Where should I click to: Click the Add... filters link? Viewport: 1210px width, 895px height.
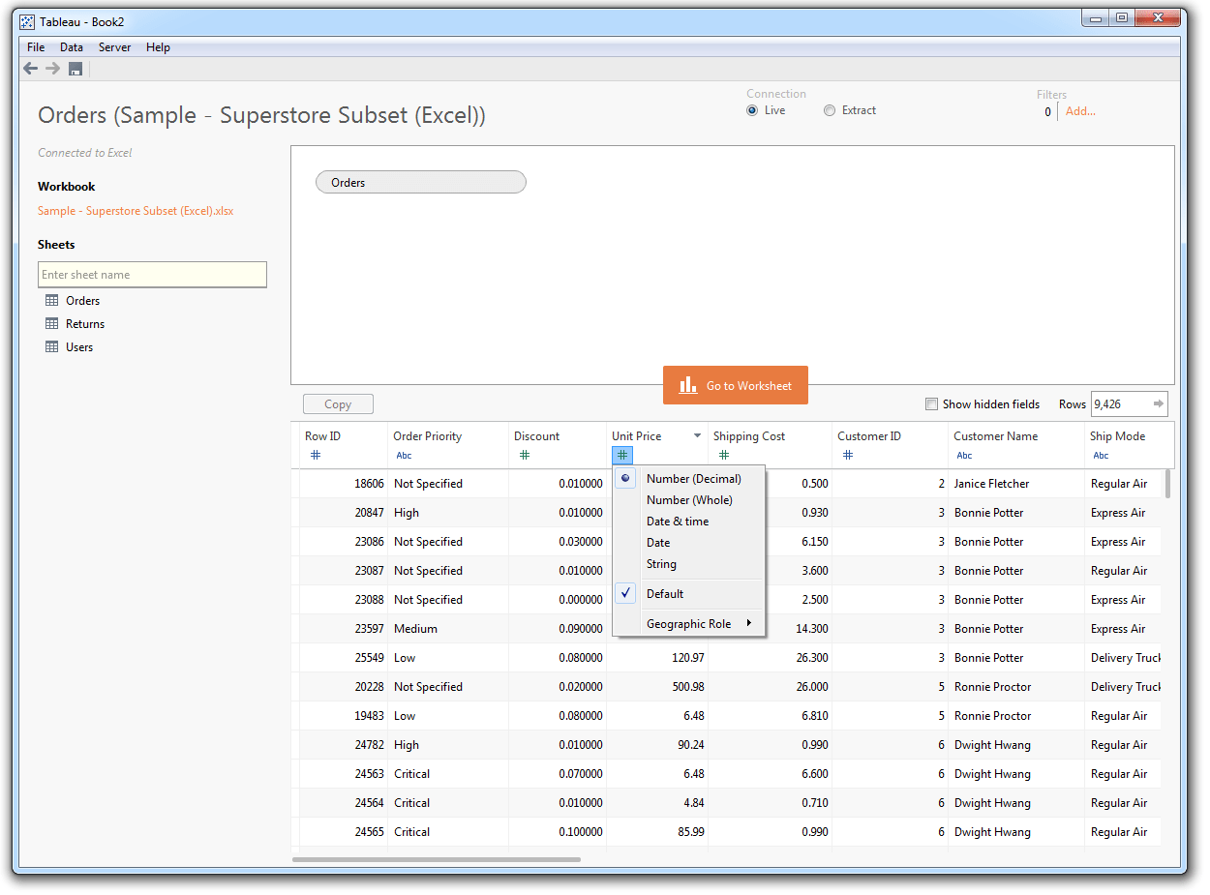[1080, 111]
